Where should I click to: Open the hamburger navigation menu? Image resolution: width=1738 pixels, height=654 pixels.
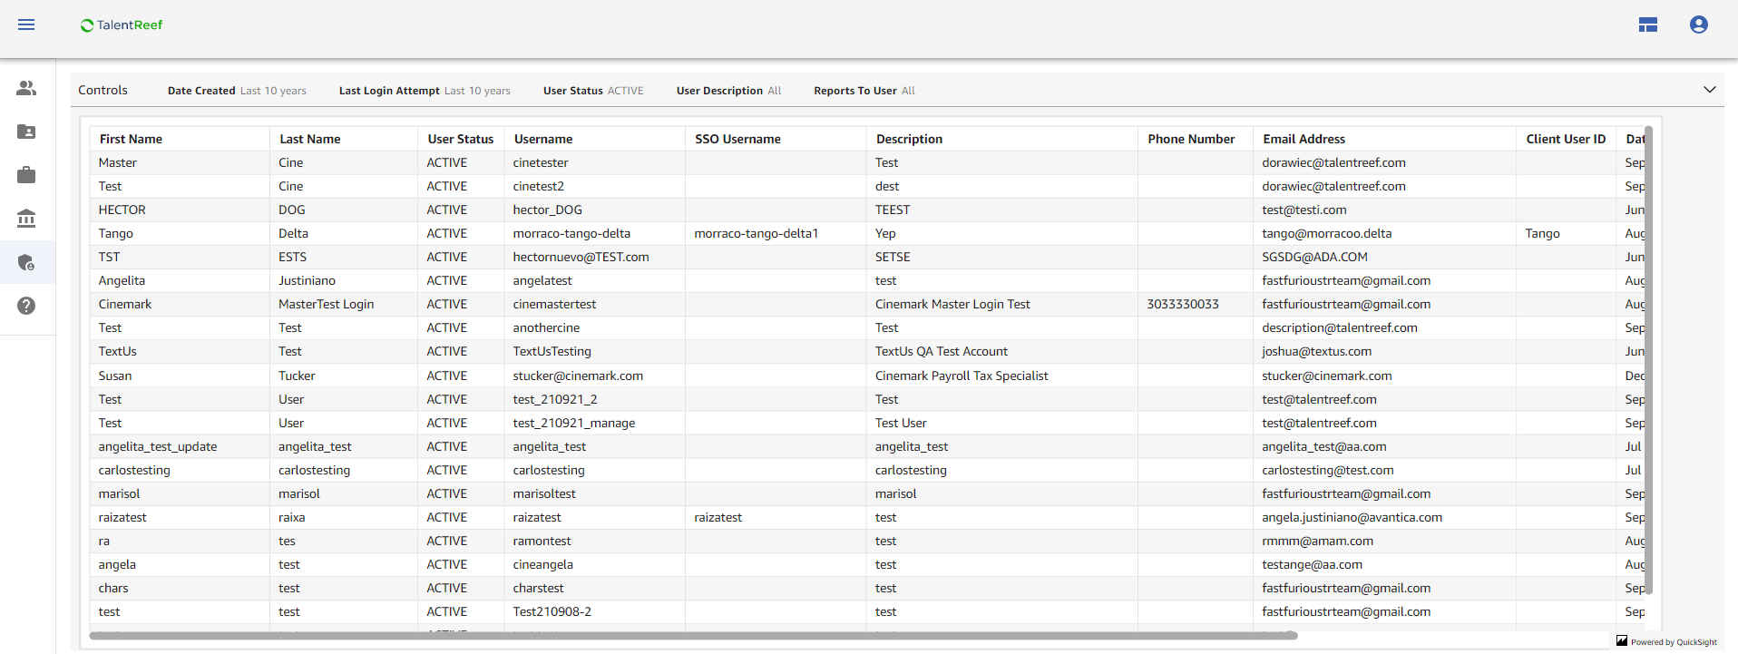click(26, 24)
